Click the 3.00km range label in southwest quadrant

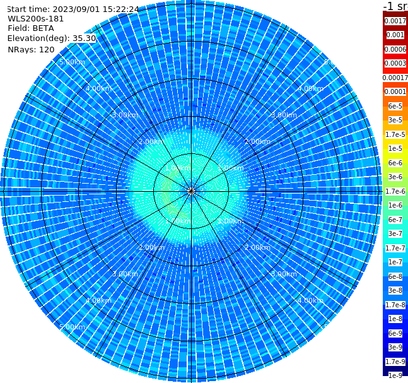click(125, 274)
